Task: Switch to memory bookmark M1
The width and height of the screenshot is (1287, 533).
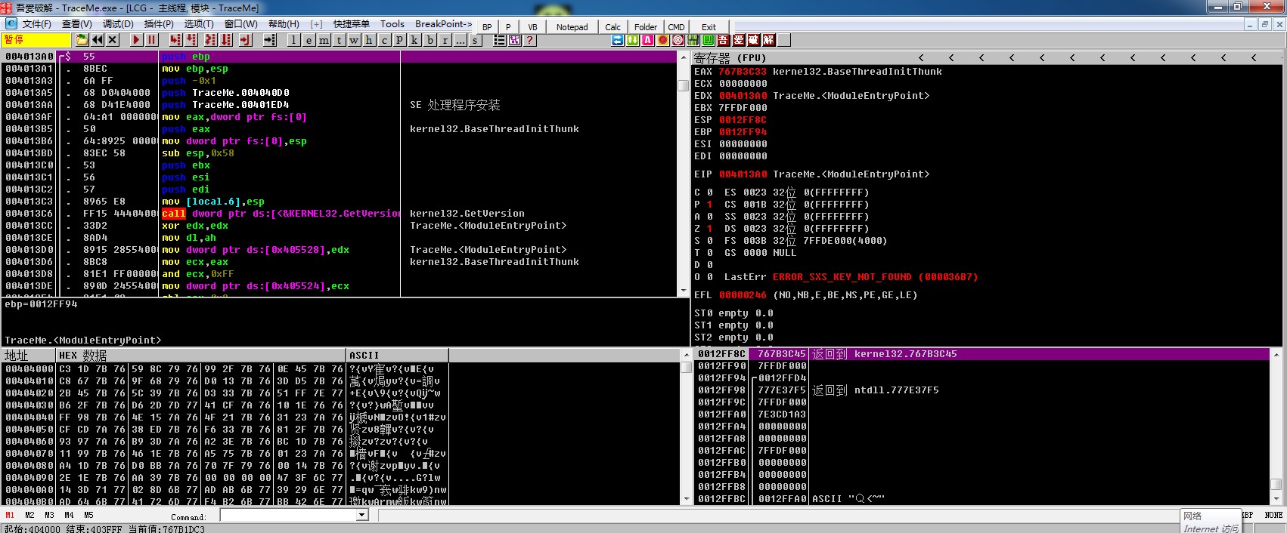Action: coord(10,515)
